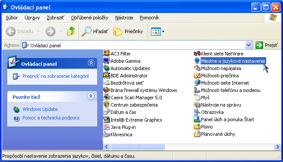Image resolution: width=283 pixels, height=162 pixels.
Task: Open the Dozadu history dropdown arrow
Action: coord(38,31)
